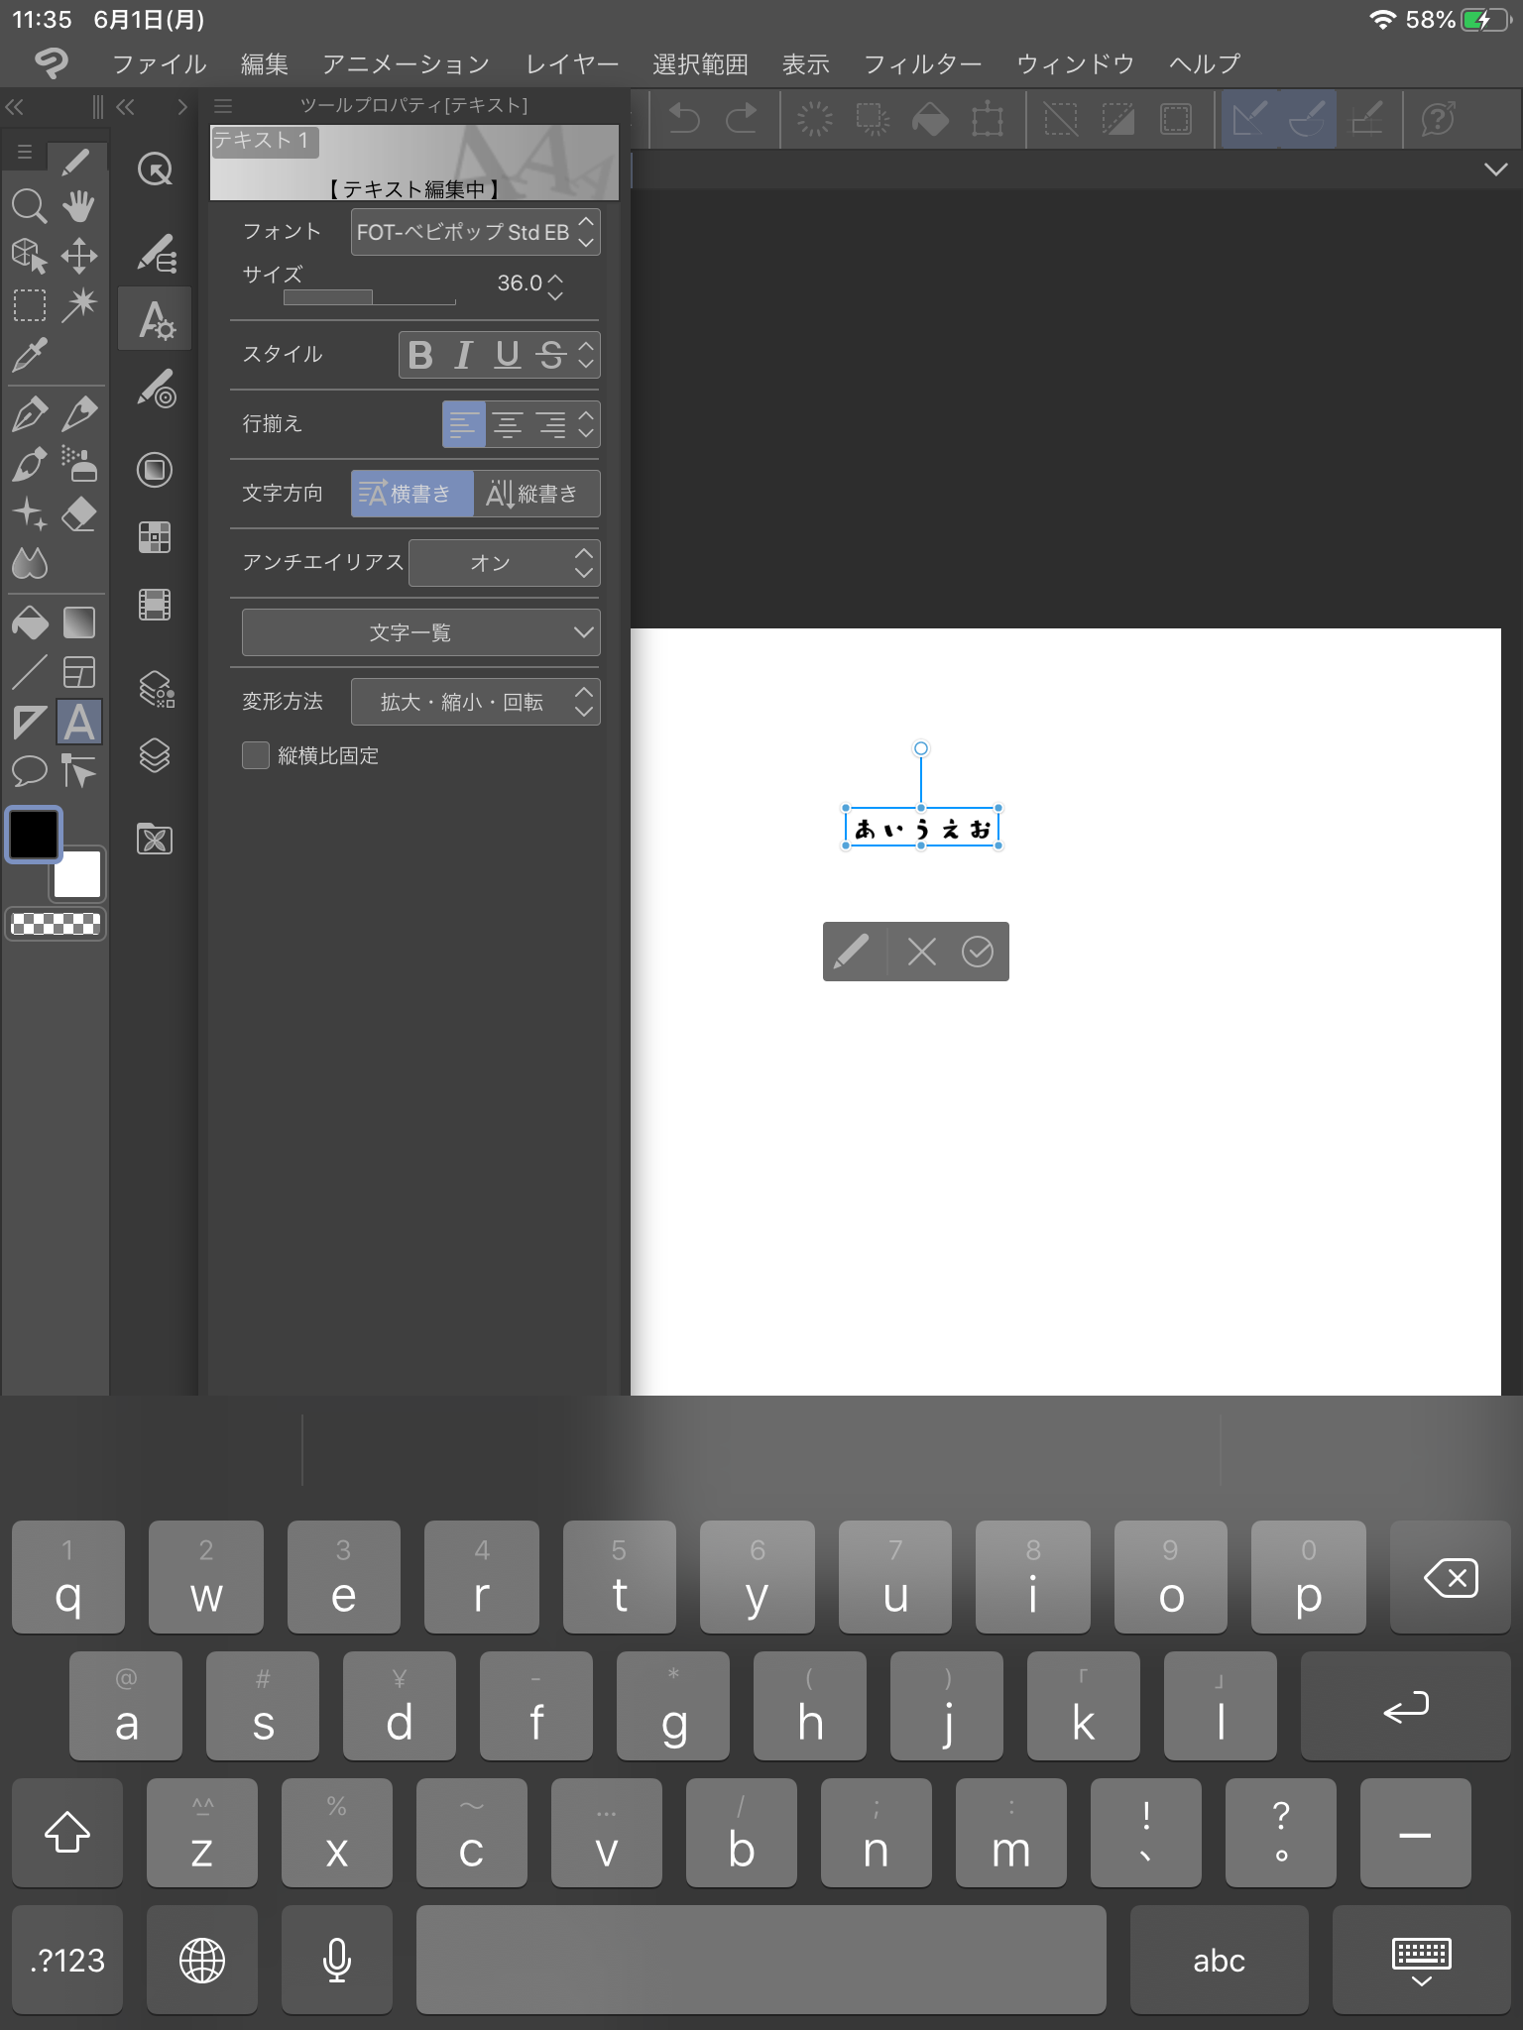Set text alignment to right
The image size is (1523, 2030).
(x=551, y=424)
